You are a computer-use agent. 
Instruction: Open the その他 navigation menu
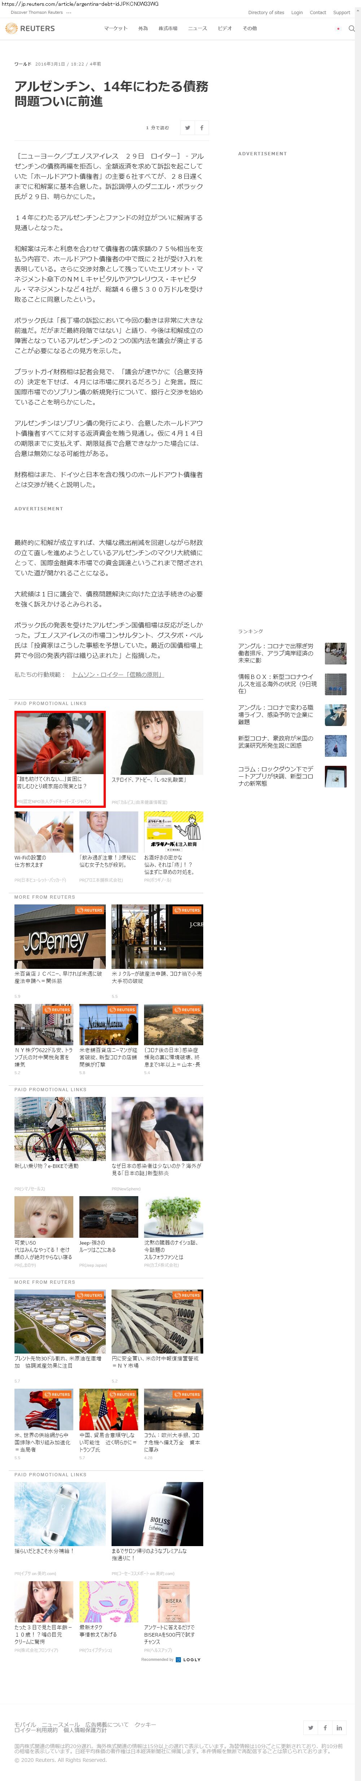(249, 28)
